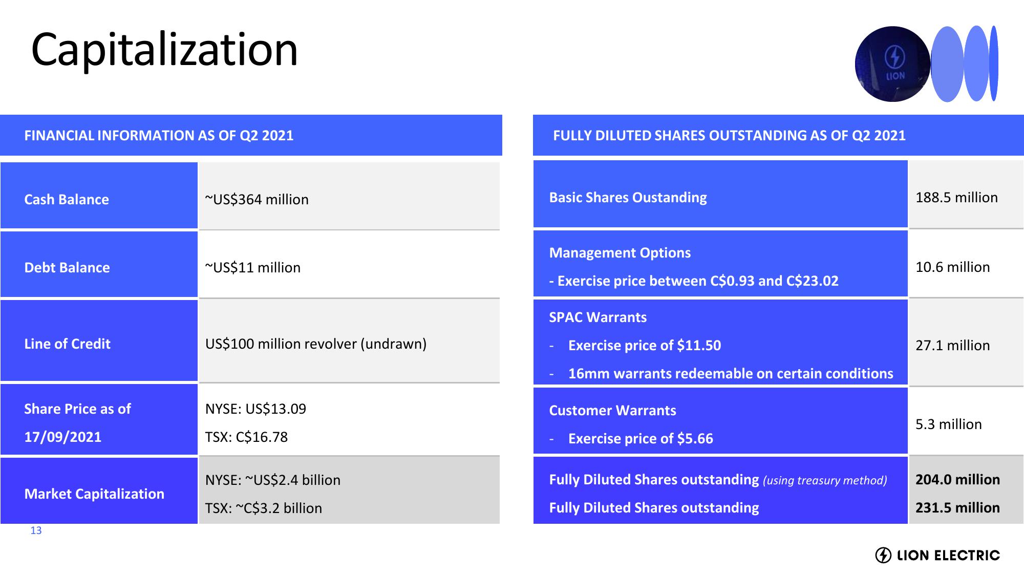The width and height of the screenshot is (1024, 576).
Task: Click the 27.1 million value
Action: click(952, 345)
